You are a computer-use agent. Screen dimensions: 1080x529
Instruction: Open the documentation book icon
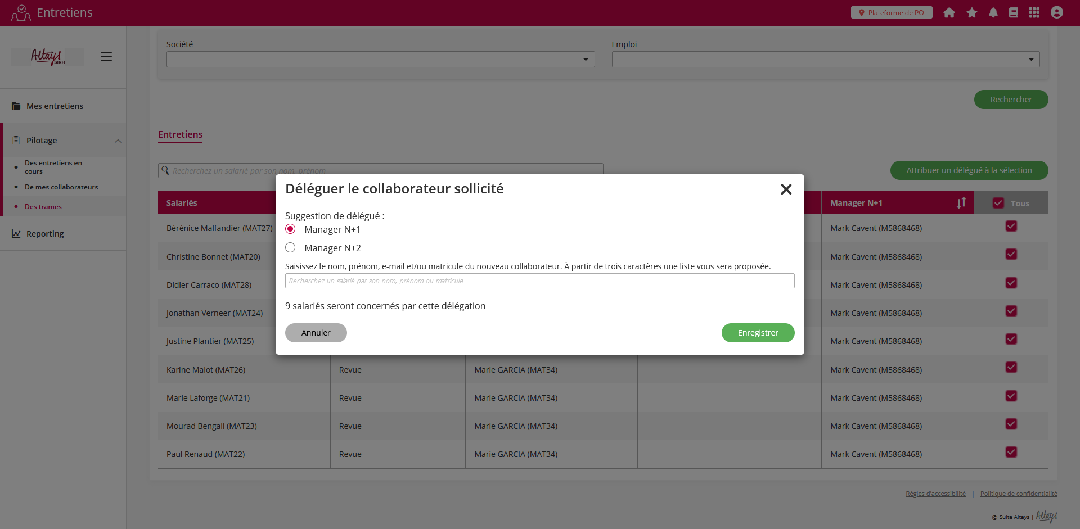pos(1013,13)
